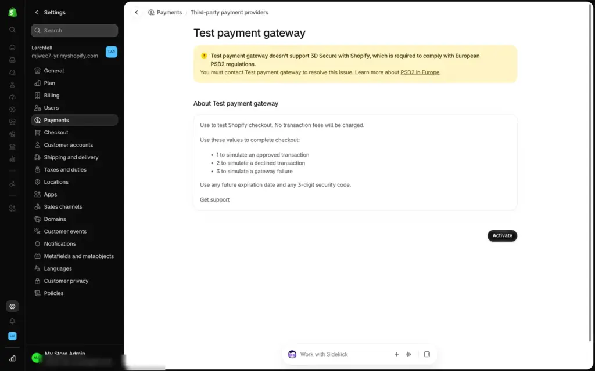Toggle the Sidekick side panel icon
Image resolution: width=595 pixels, height=371 pixels.
click(x=427, y=354)
